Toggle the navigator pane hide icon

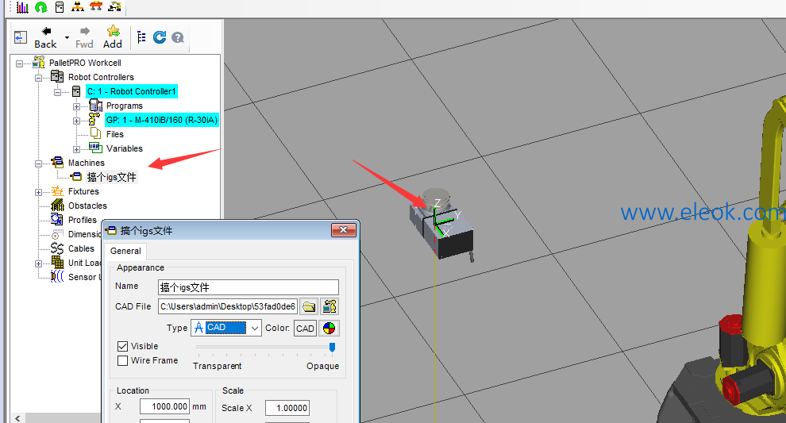point(21,37)
